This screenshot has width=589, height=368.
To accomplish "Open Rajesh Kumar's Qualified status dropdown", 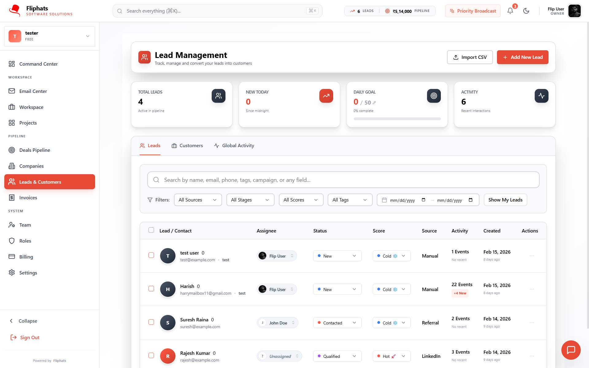I will click(x=337, y=356).
